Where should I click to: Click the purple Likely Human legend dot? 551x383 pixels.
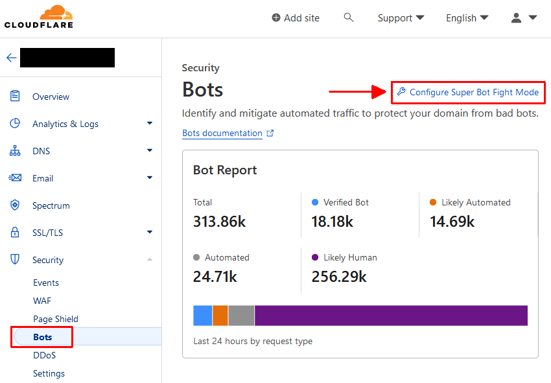pyautogui.click(x=315, y=257)
